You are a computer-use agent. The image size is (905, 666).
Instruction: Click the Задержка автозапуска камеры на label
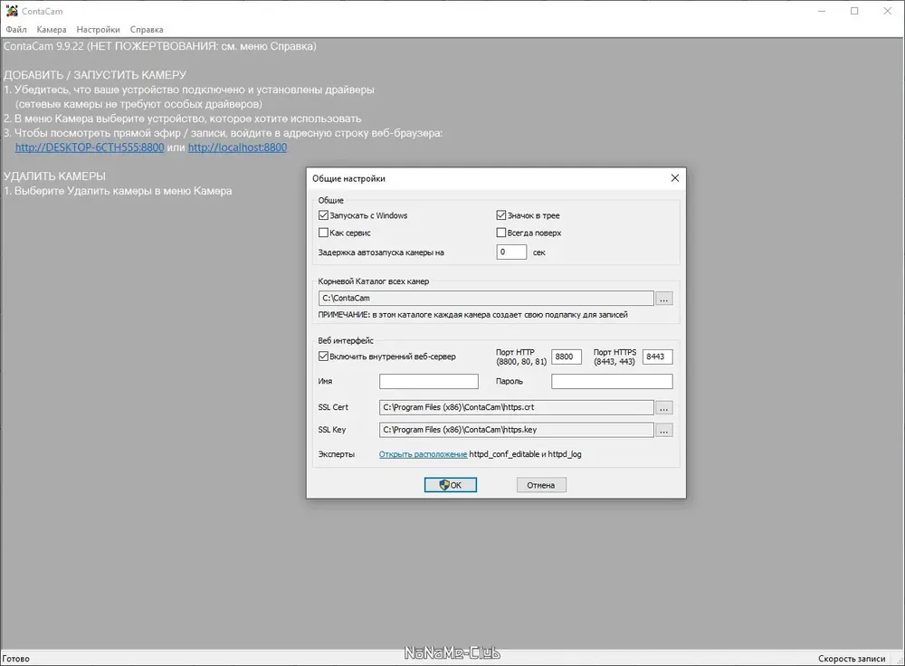point(381,252)
